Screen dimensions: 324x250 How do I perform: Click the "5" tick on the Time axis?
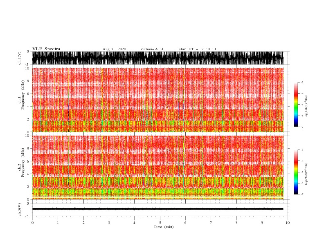coord(160,223)
